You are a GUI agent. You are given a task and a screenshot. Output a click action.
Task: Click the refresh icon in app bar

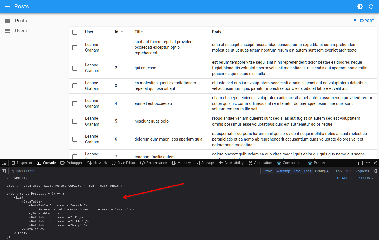point(371,6)
